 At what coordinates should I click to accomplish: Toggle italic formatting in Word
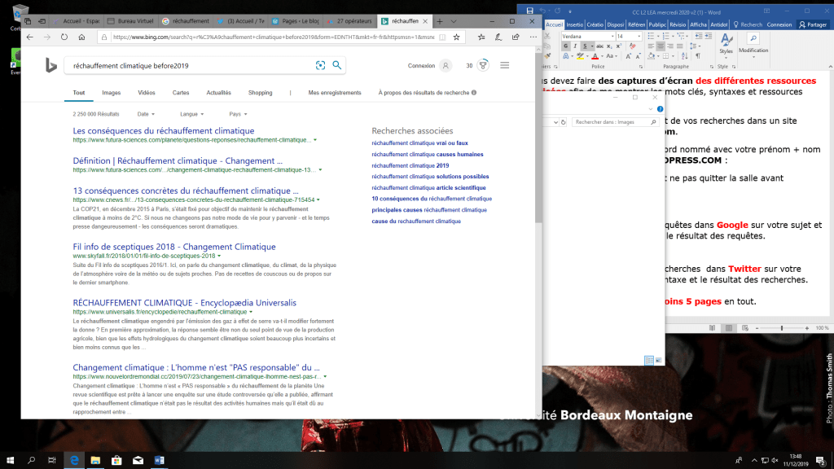point(575,48)
